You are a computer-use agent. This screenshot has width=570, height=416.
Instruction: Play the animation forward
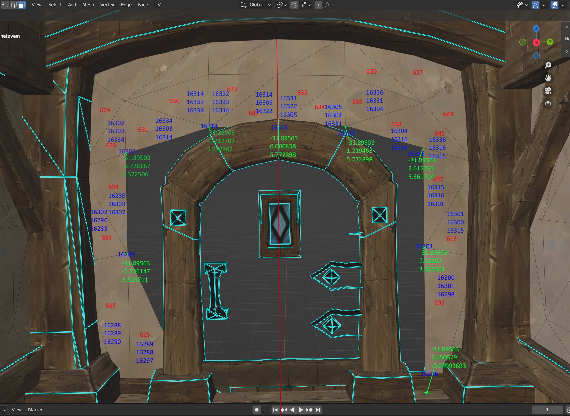301,410
